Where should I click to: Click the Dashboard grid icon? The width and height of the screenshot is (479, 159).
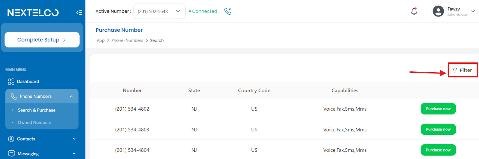[11, 82]
